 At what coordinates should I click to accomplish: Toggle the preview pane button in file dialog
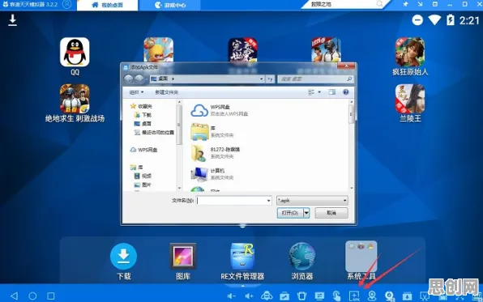tap(331, 92)
